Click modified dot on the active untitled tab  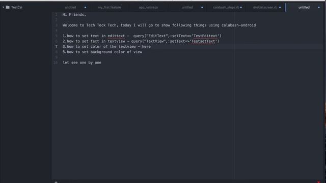[319, 8]
